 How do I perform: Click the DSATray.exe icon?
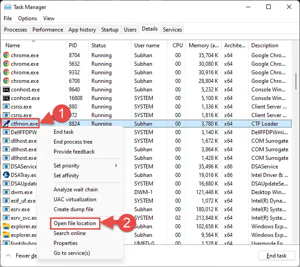click(x=6, y=175)
